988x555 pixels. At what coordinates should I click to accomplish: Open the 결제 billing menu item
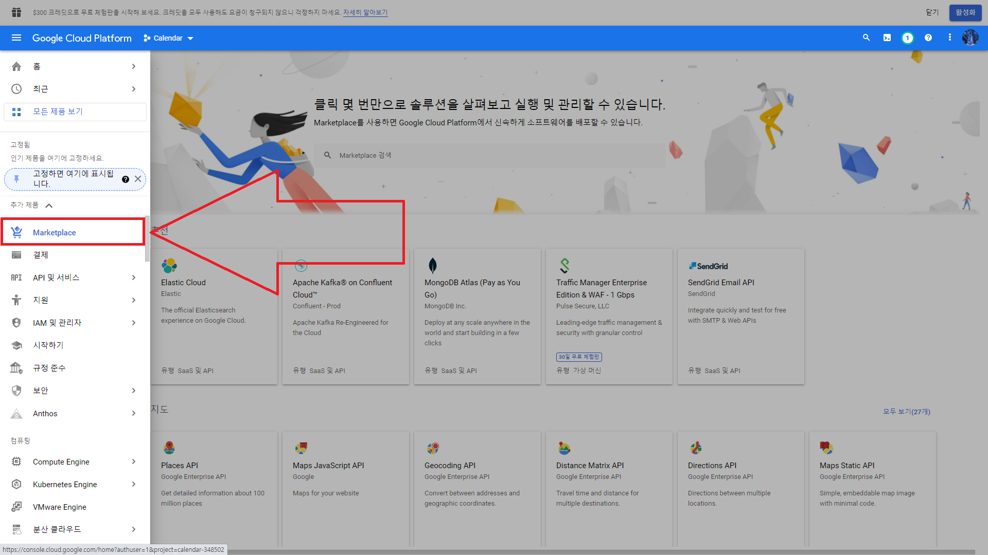pyautogui.click(x=41, y=255)
